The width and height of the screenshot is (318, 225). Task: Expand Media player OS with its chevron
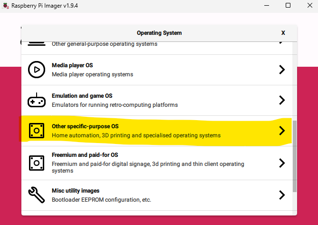282,70
